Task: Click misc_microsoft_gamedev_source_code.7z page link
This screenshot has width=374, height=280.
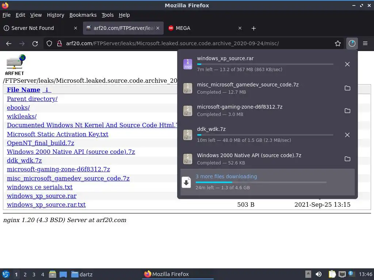Action: (68, 178)
